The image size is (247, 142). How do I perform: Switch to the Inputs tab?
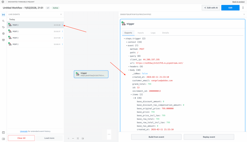click(x=141, y=33)
